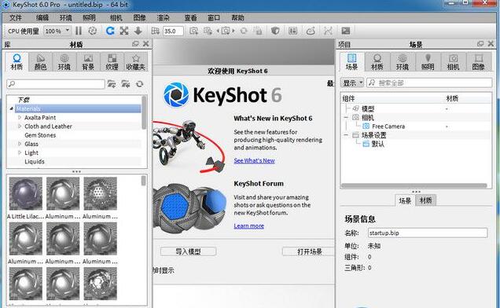500x308 pixels.
Task: Open project panel 相机 tab
Action: pyautogui.click(x=453, y=62)
